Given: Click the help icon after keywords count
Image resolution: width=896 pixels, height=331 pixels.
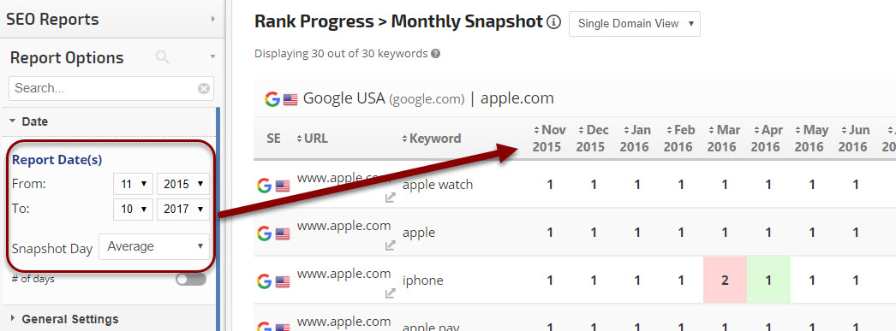Looking at the screenshot, I should pyautogui.click(x=435, y=54).
